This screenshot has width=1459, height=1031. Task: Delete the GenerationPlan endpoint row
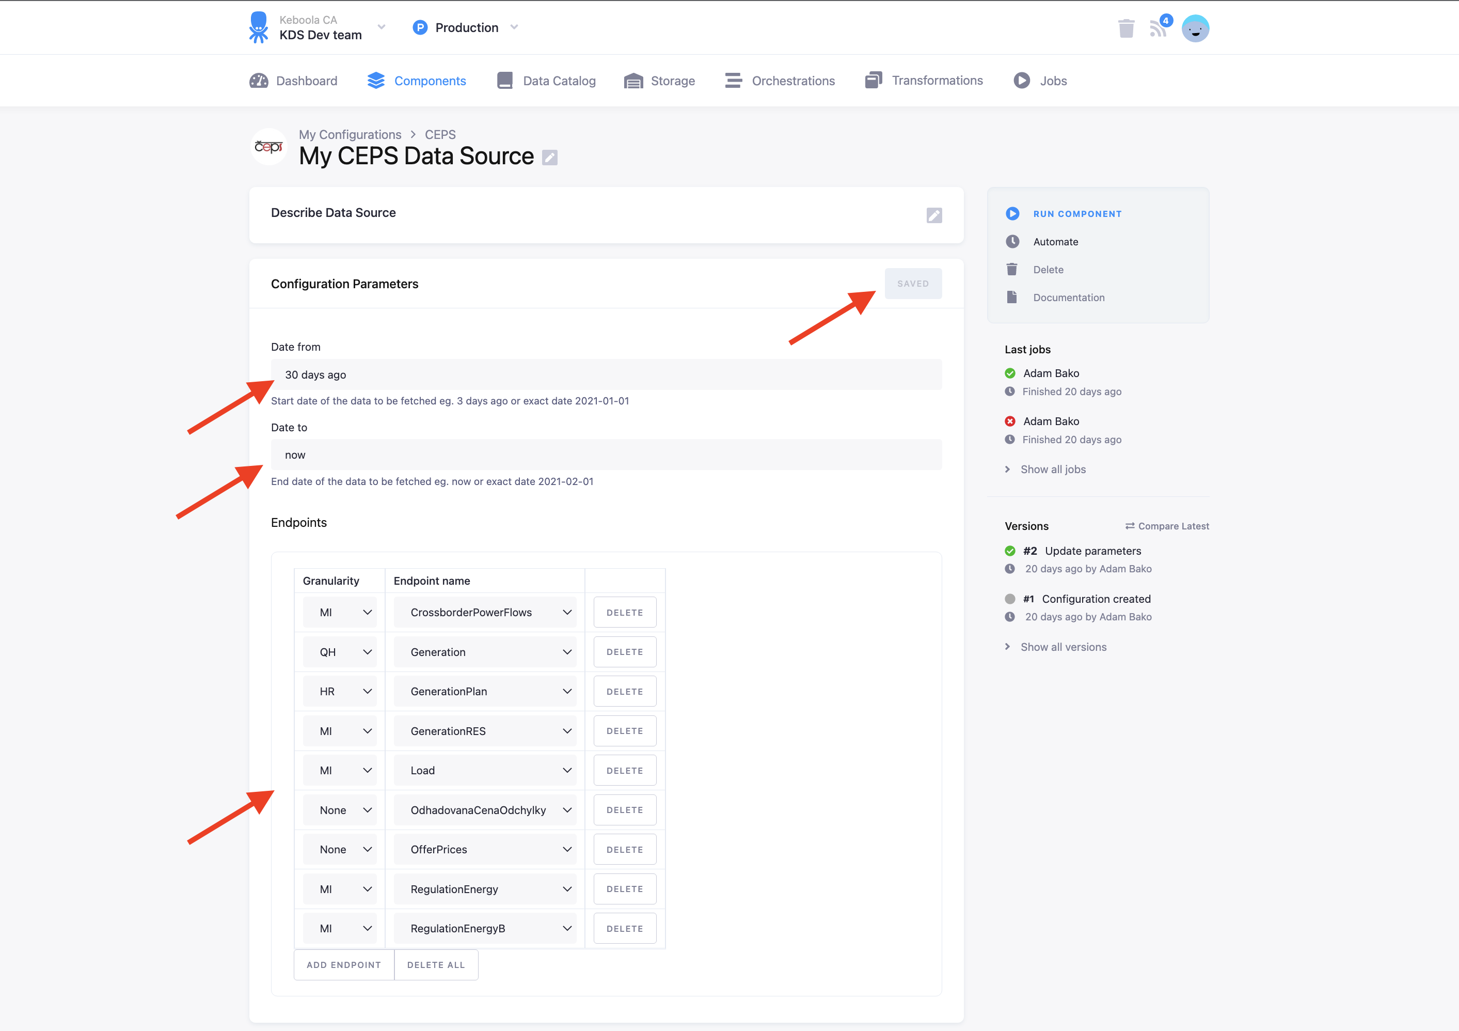point(625,692)
